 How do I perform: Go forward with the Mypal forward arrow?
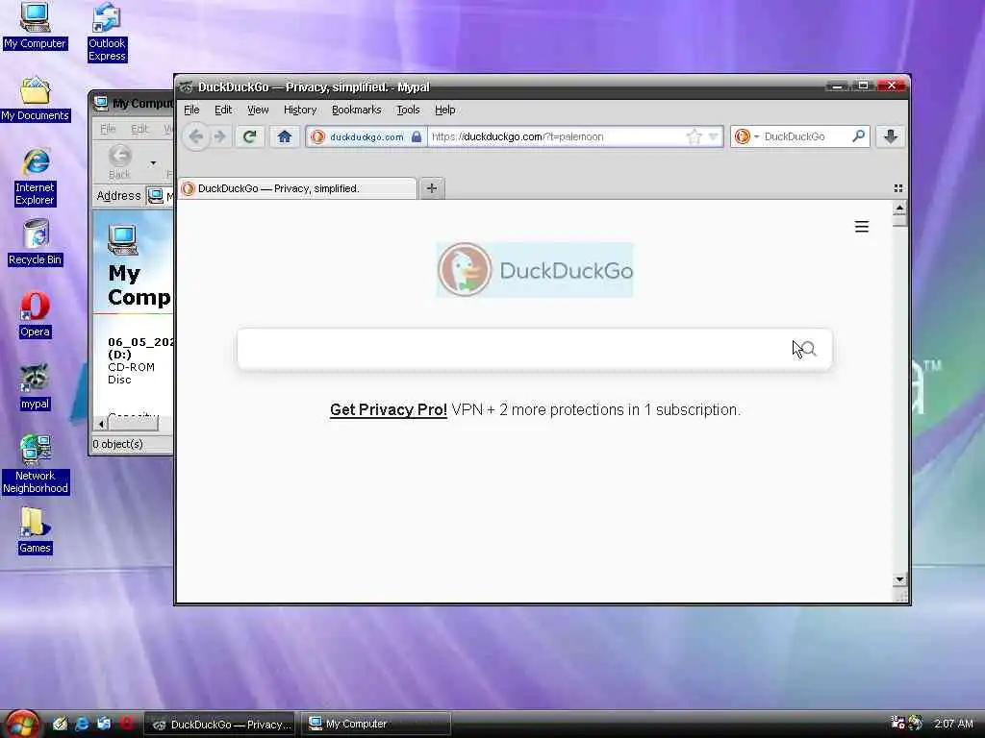tap(219, 136)
